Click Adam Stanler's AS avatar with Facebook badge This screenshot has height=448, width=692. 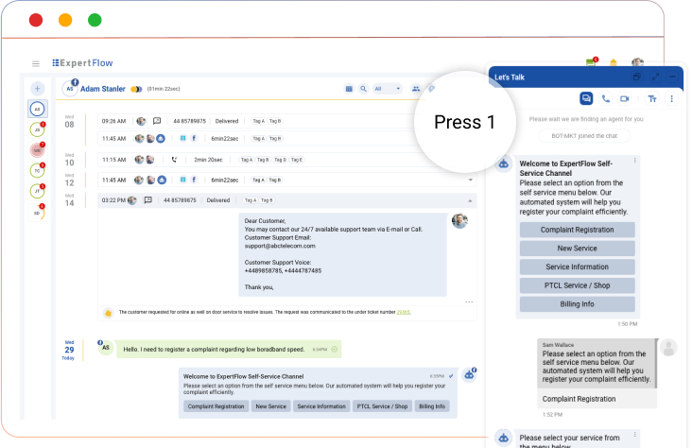[x=70, y=88]
